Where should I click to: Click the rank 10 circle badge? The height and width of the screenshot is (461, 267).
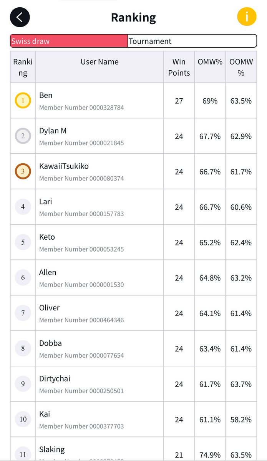[x=23, y=419]
